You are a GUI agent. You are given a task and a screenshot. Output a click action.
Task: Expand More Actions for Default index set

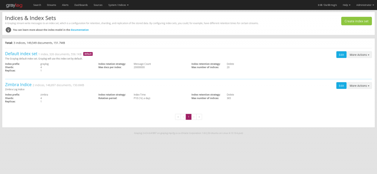tap(359, 55)
